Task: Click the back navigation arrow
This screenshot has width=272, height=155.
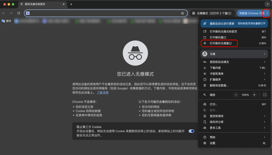Action: point(4,13)
